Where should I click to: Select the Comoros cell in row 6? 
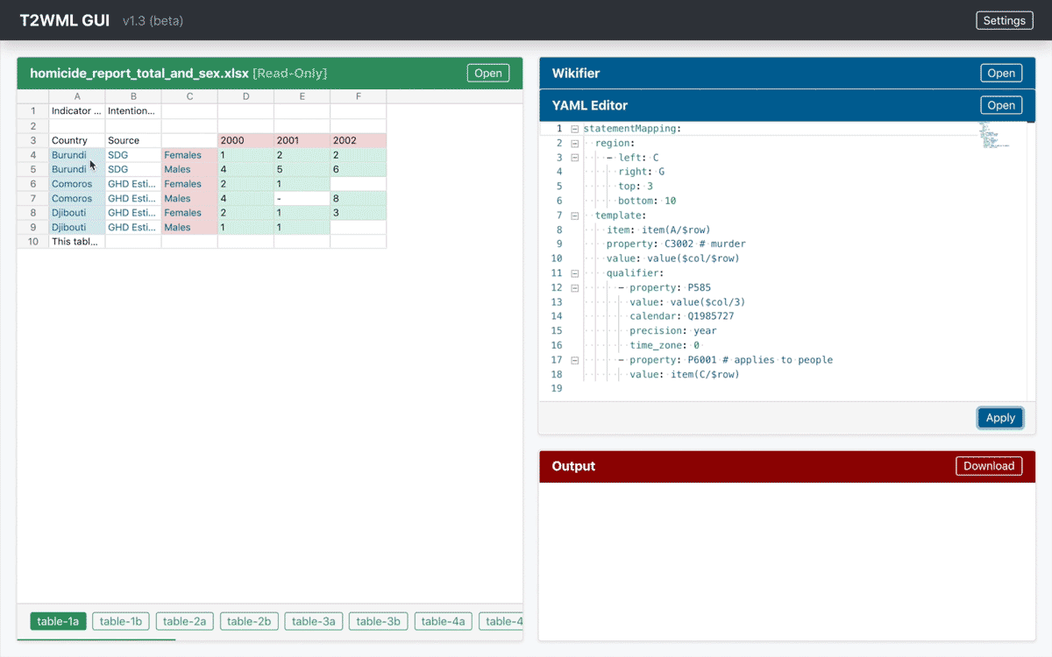pyautogui.click(x=77, y=184)
